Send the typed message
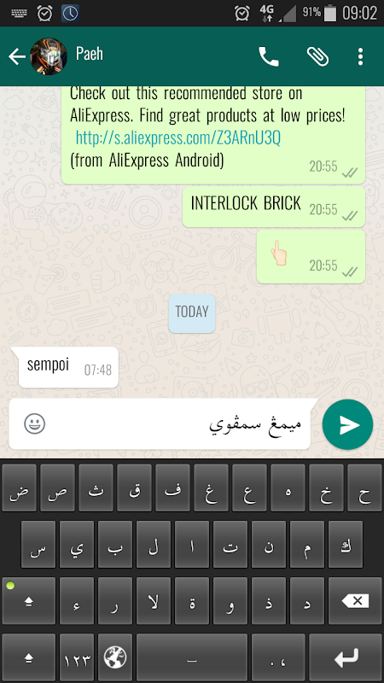The width and height of the screenshot is (384, 683). pyautogui.click(x=347, y=424)
